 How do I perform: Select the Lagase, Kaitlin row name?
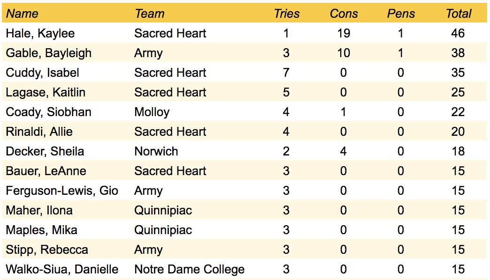[x=46, y=92]
